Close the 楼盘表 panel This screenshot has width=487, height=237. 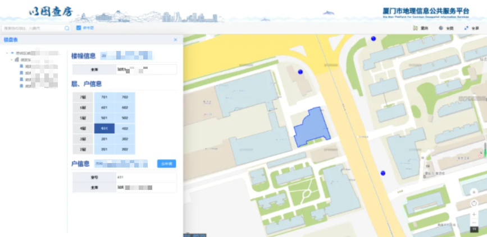tap(175, 40)
